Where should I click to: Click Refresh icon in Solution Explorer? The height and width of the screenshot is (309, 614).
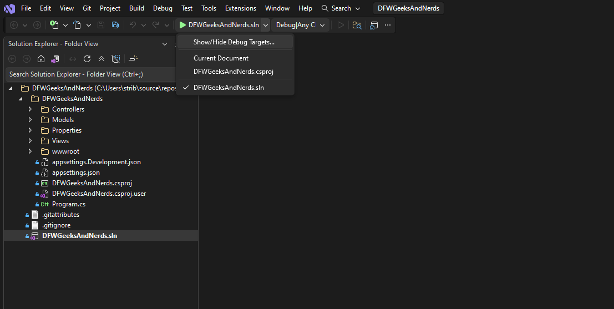pyautogui.click(x=87, y=59)
